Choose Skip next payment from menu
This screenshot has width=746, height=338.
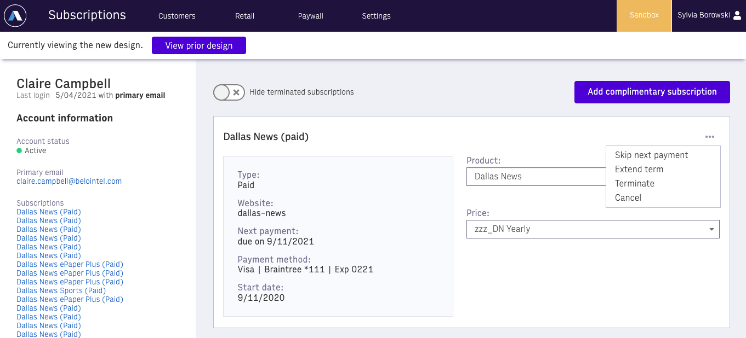[x=651, y=155]
